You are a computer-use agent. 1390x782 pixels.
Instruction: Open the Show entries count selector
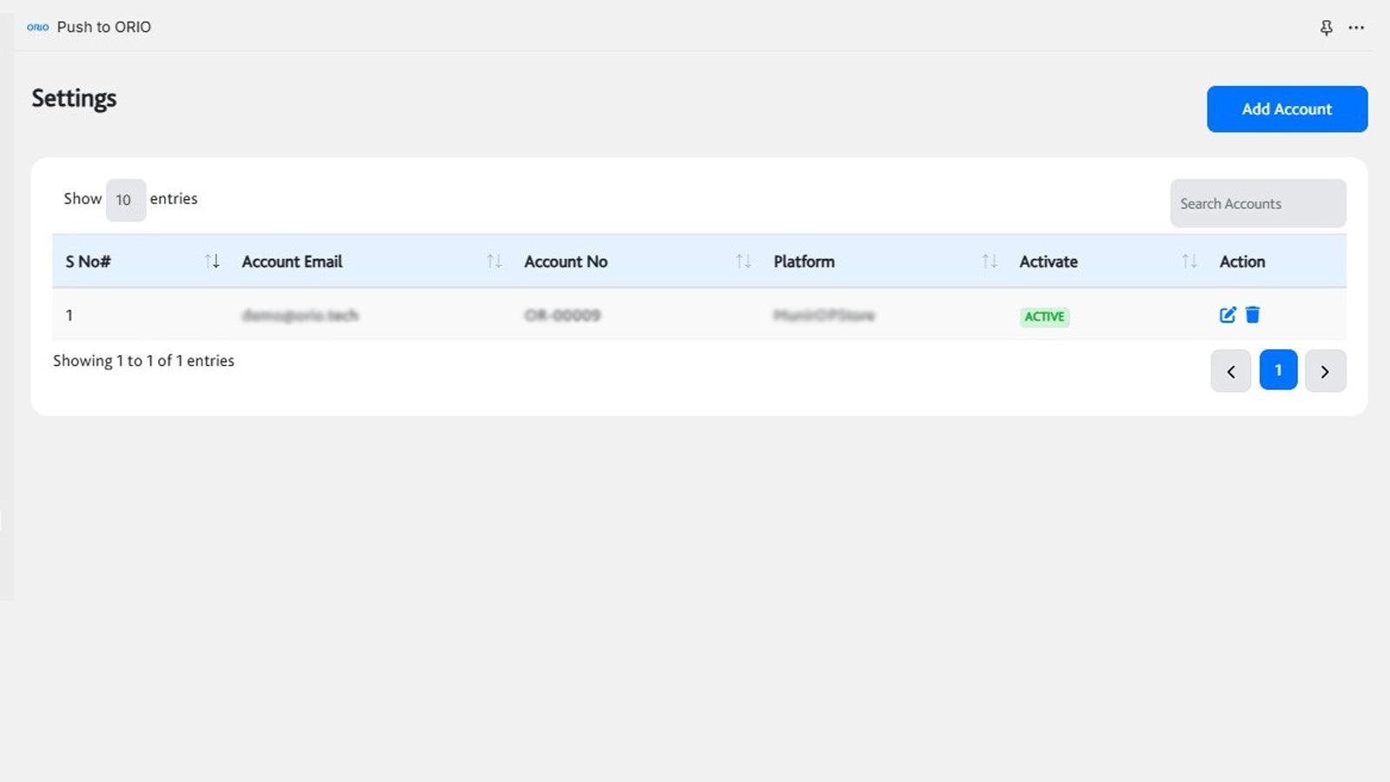[126, 200]
